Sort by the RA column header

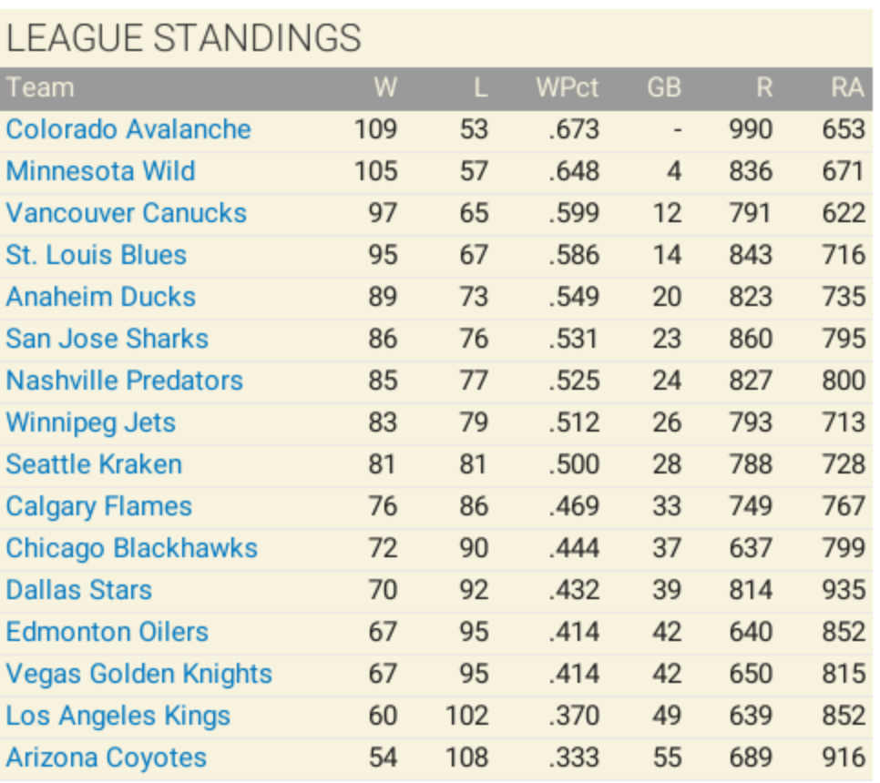847,87
